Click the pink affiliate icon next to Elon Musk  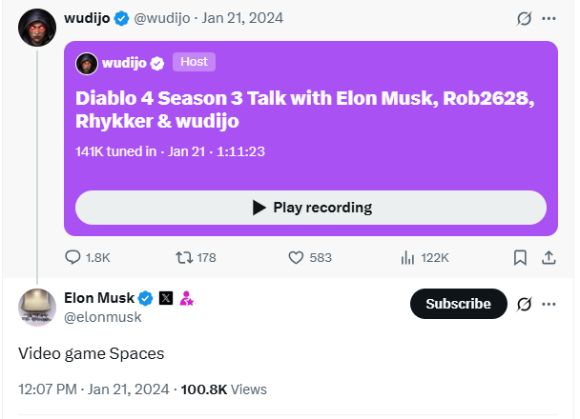point(187,298)
